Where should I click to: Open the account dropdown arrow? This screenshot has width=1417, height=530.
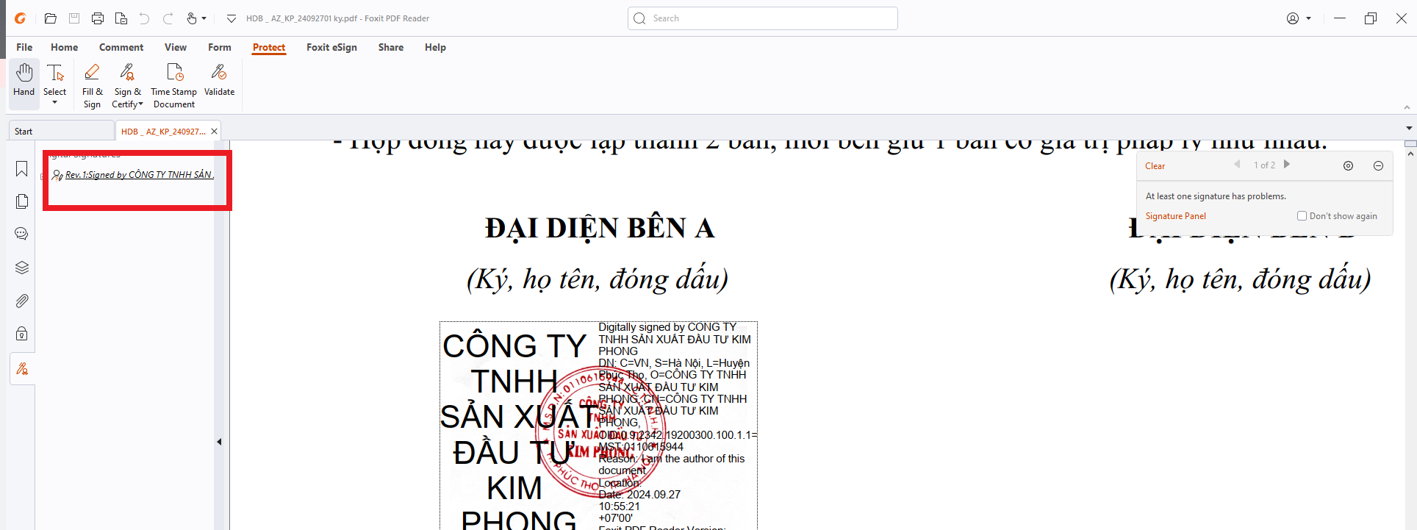tap(1309, 18)
